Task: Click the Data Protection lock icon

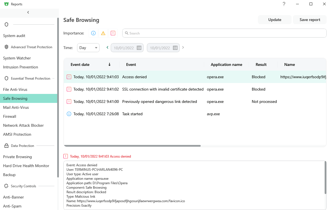Action: point(6,146)
